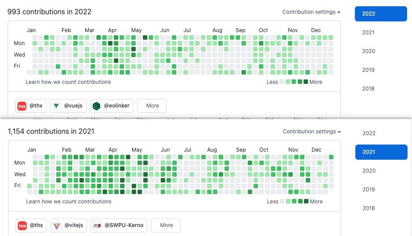Select year 2019 in bottom panel year list

tap(369, 190)
